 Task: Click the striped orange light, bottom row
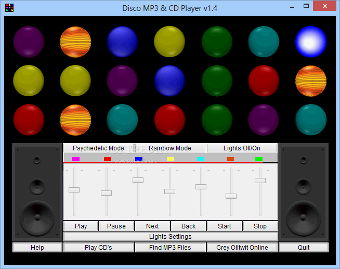click(x=75, y=120)
